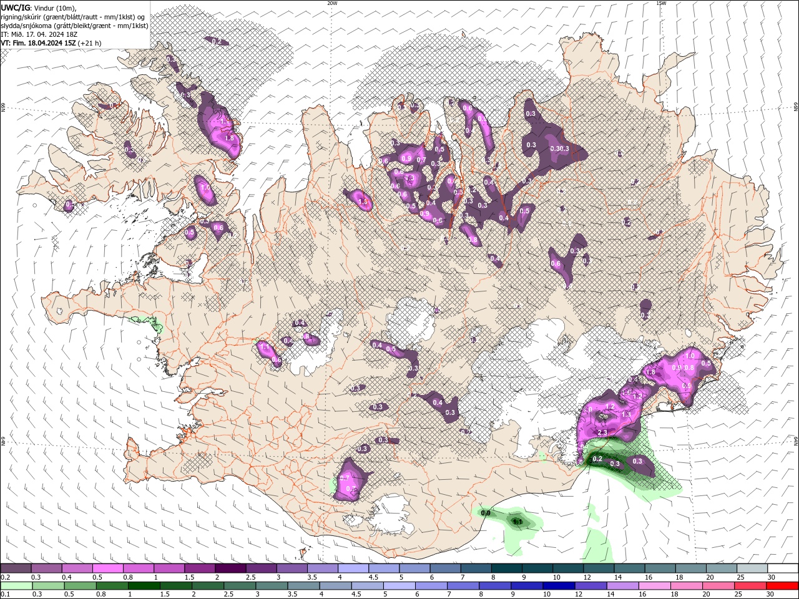Click 'VT: Fim. 18.04.2024 15Z (+21 h)' text
The height and width of the screenshot is (599, 799).
point(51,43)
